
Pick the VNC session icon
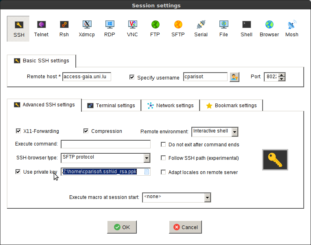132,29
